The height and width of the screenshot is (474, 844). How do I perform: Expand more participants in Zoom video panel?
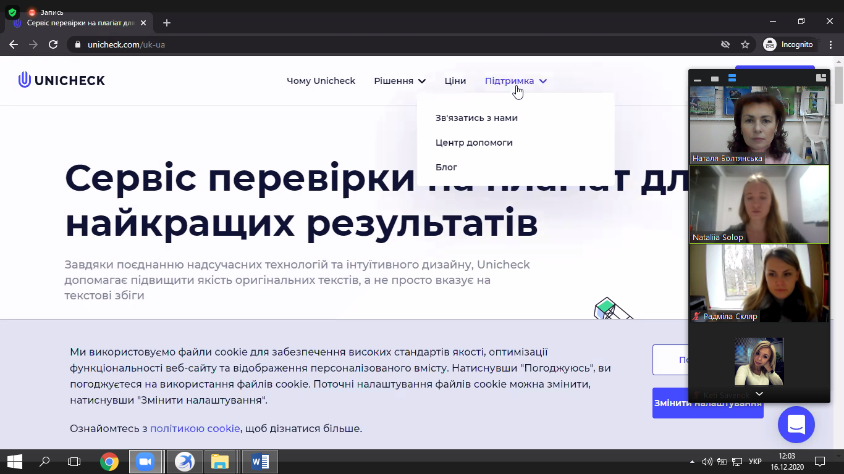coord(759,394)
